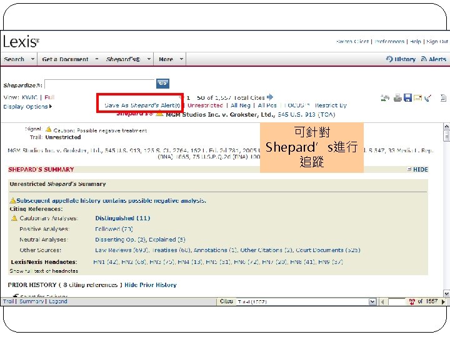Viewport: 450px width, 337px height.
Task: Click the red go-to-cite icon in footer
Action: (412, 301)
